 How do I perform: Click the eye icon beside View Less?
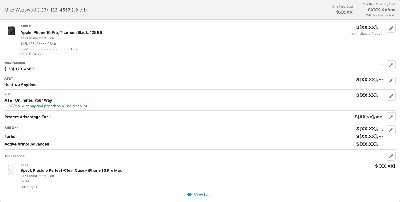click(190, 195)
